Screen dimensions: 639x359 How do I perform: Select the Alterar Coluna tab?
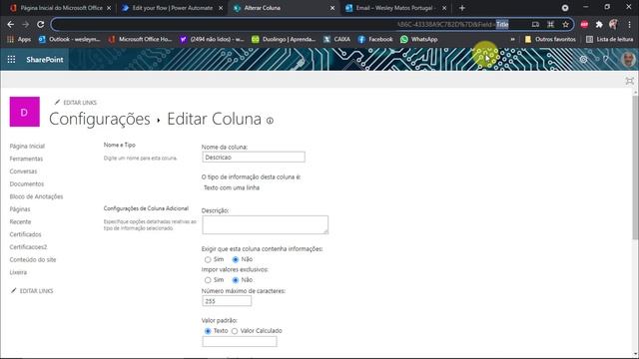pos(285,8)
